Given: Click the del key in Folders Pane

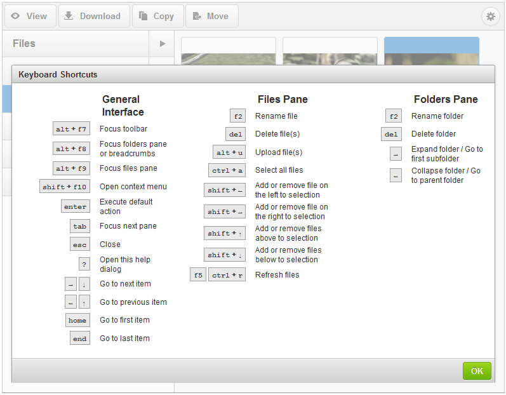Looking at the screenshot, I should click(392, 134).
